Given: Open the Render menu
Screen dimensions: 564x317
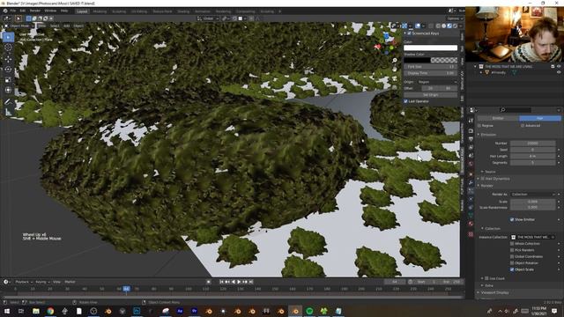Looking at the screenshot, I should click(35, 11).
